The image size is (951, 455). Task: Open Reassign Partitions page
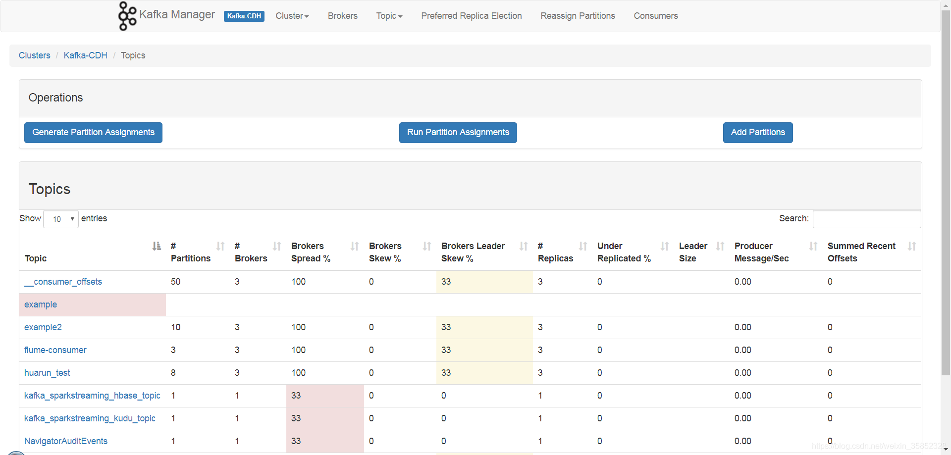click(578, 16)
